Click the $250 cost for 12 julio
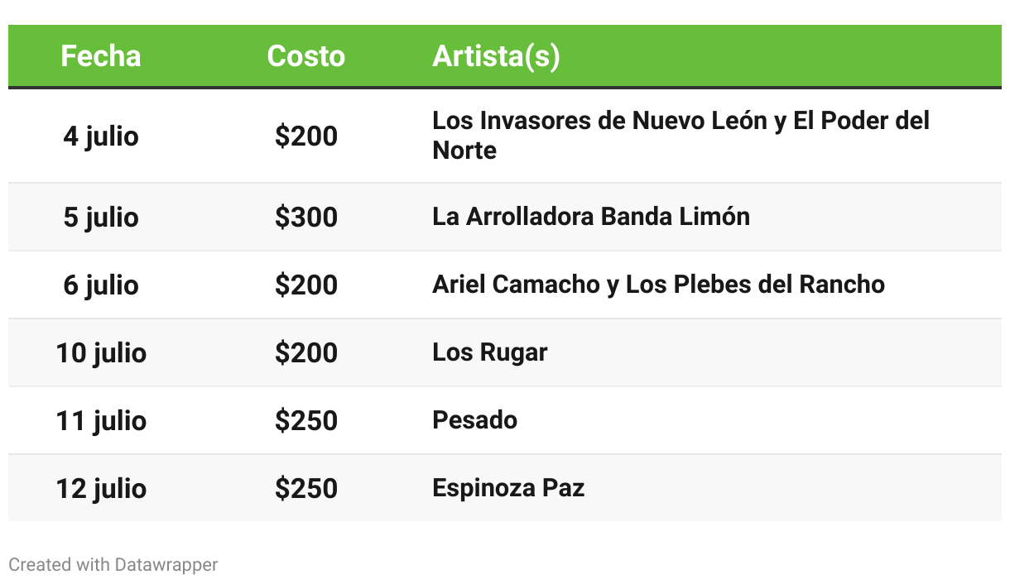The image size is (1010, 584). [x=306, y=488]
